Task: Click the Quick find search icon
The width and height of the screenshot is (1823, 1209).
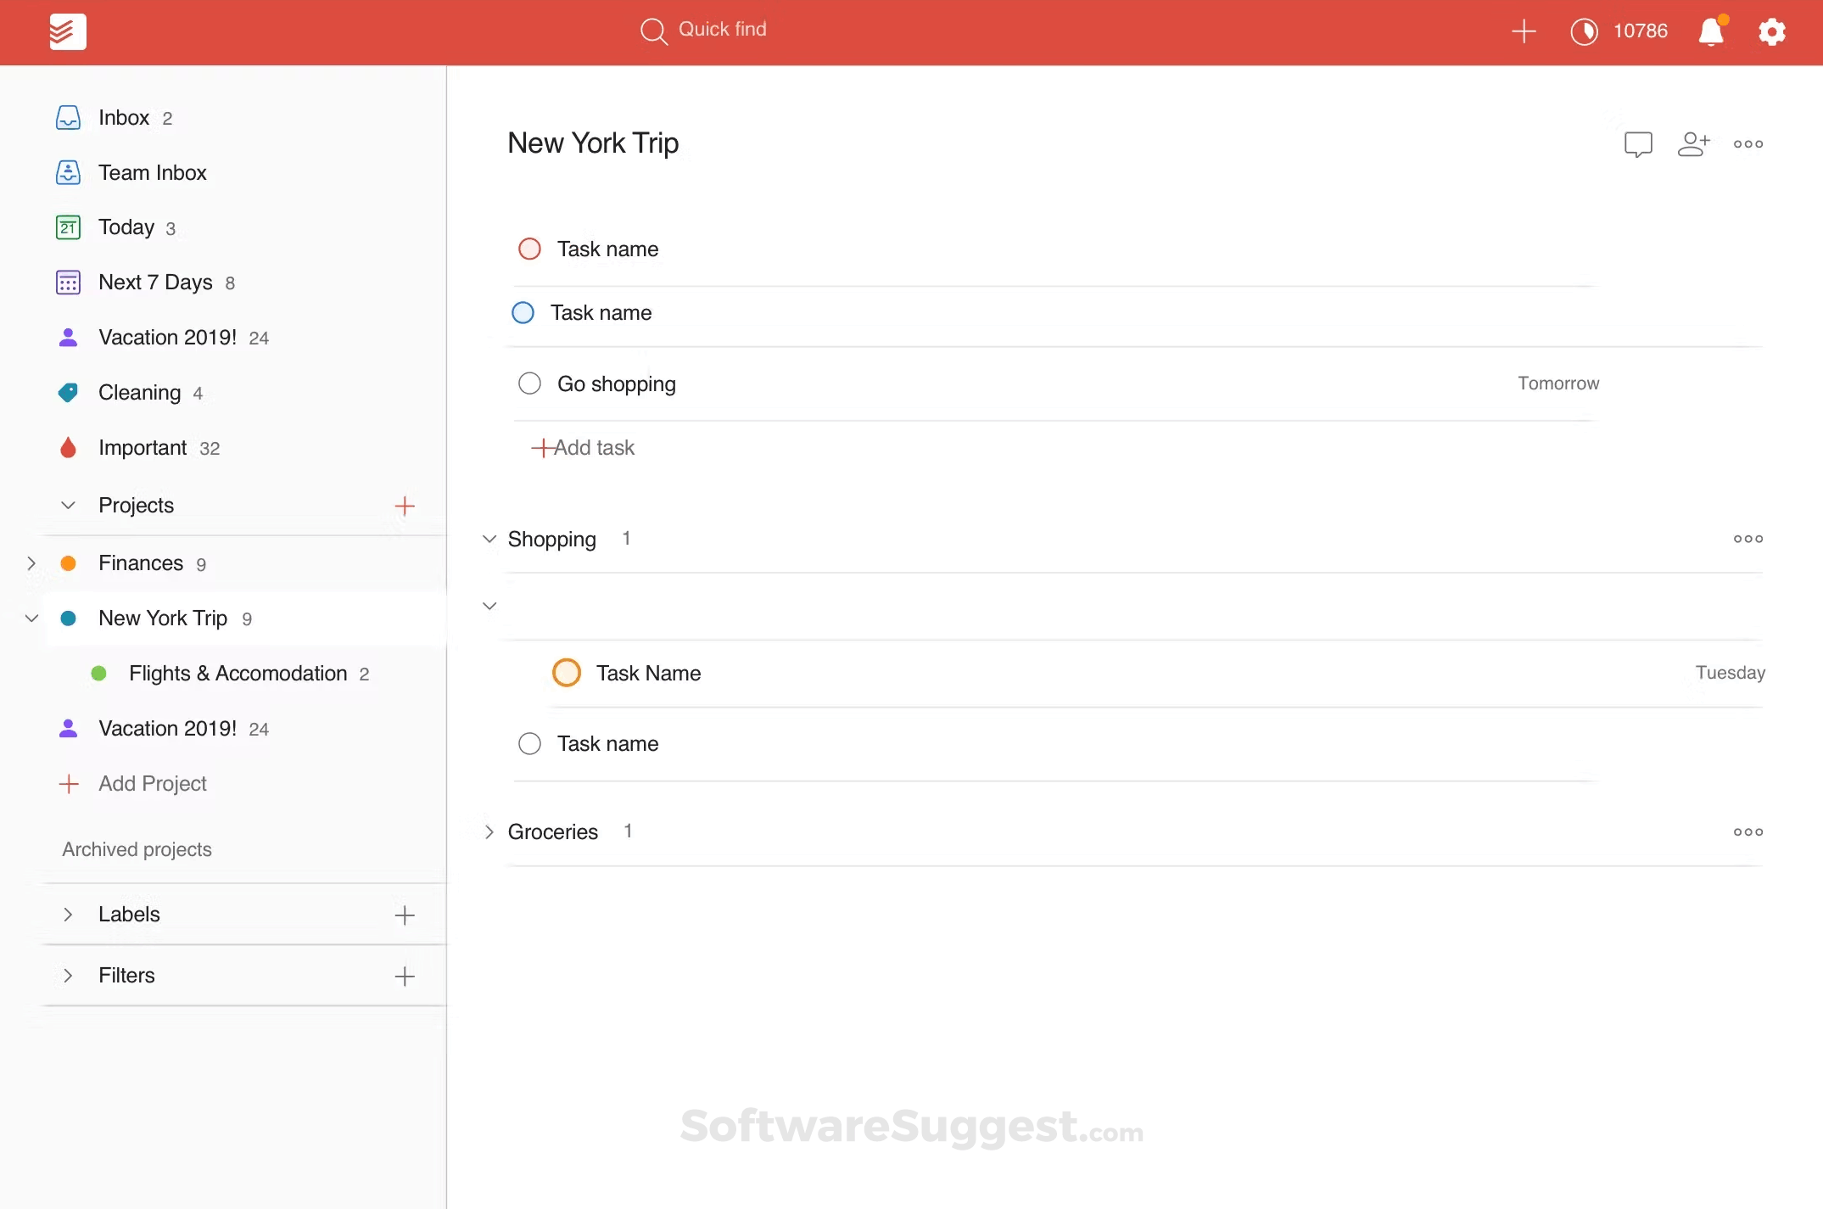Action: [x=653, y=31]
